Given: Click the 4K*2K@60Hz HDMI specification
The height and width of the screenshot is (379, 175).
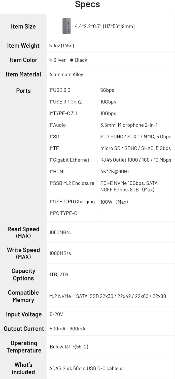Looking at the screenshot, I should pos(115,171).
